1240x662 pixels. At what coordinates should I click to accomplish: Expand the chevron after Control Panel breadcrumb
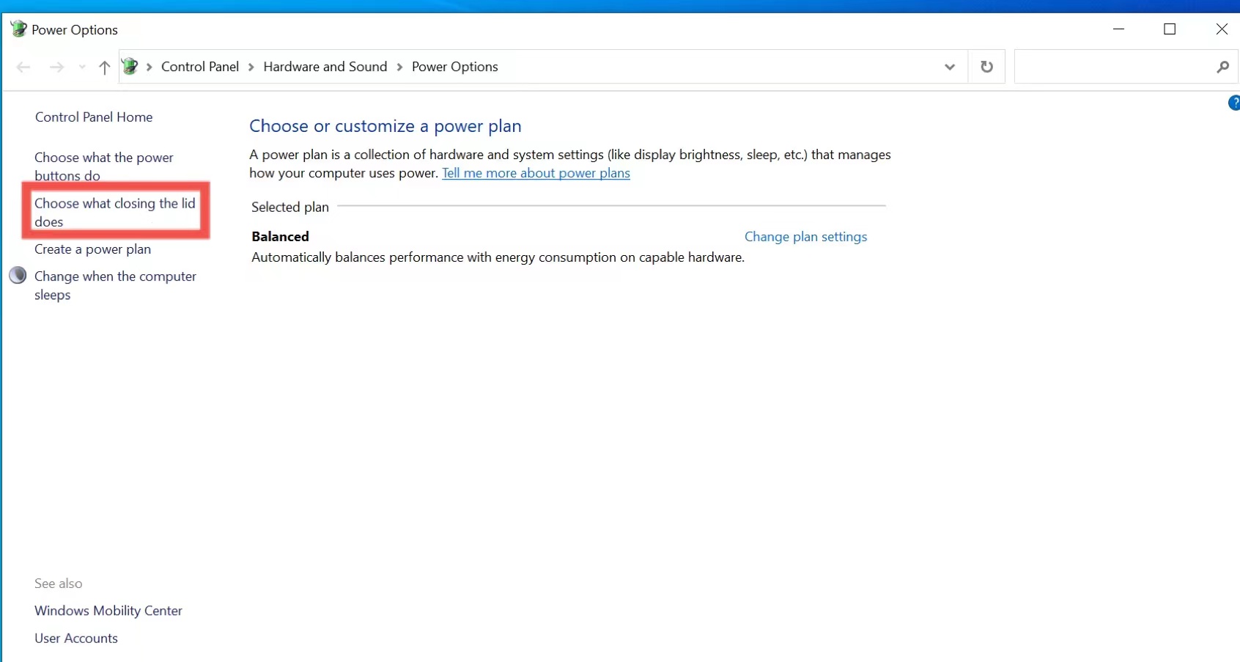coord(251,67)
